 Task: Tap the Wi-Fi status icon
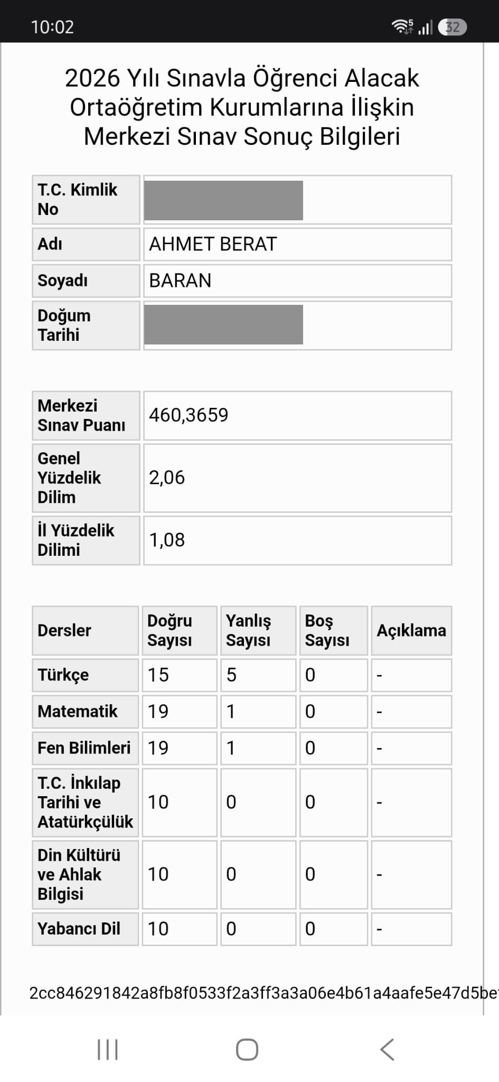(402, 26)
